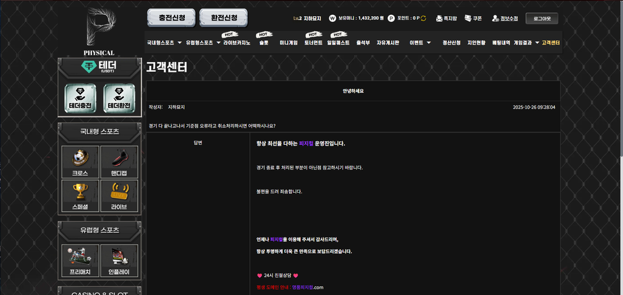Click the 테더환전 (Tether withdraw) icon
Viewport: 623px width, 295px height.
119,99
